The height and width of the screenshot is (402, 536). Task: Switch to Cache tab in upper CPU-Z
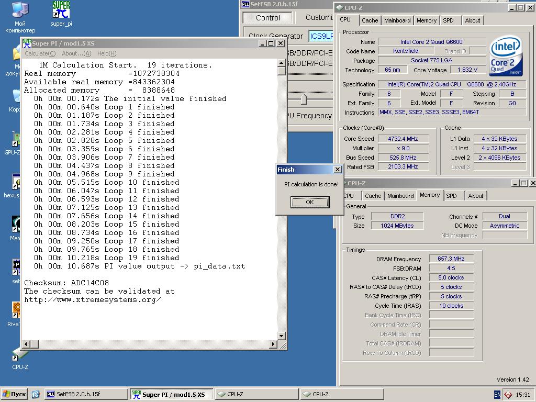(370, 20)
